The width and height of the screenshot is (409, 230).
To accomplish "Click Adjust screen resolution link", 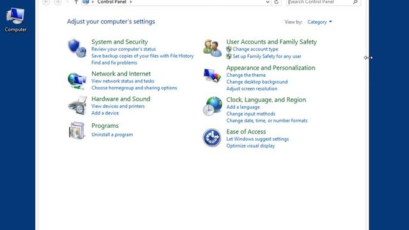I will tap(252, 88).
